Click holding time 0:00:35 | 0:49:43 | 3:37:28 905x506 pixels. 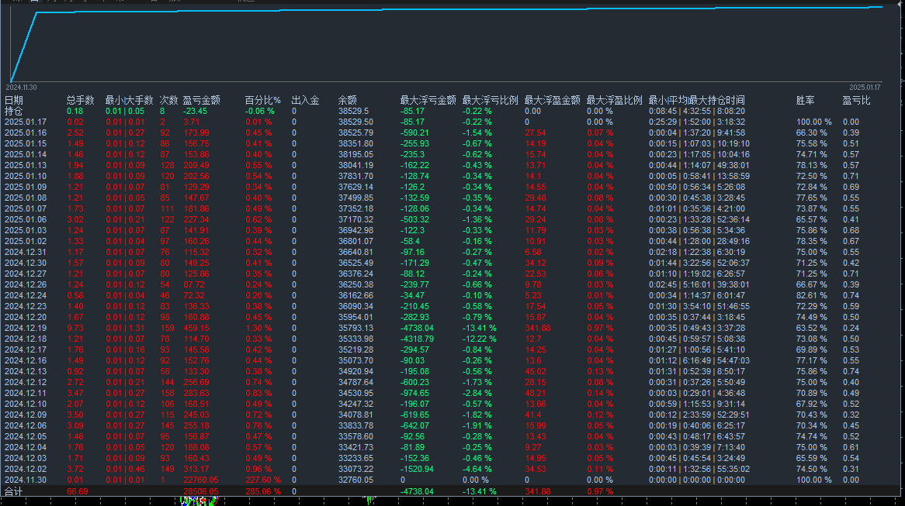[x=697, y=329]
